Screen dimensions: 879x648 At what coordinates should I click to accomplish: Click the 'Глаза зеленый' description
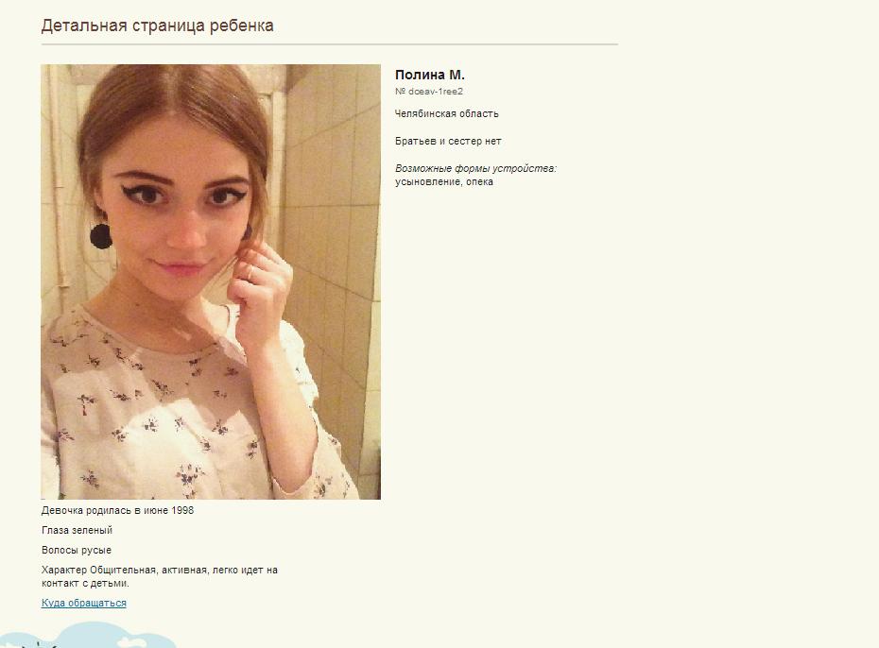pyautogui.click(x=77, y=530)
